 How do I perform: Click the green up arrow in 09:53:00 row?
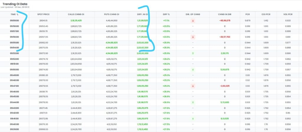coord(193,53)
